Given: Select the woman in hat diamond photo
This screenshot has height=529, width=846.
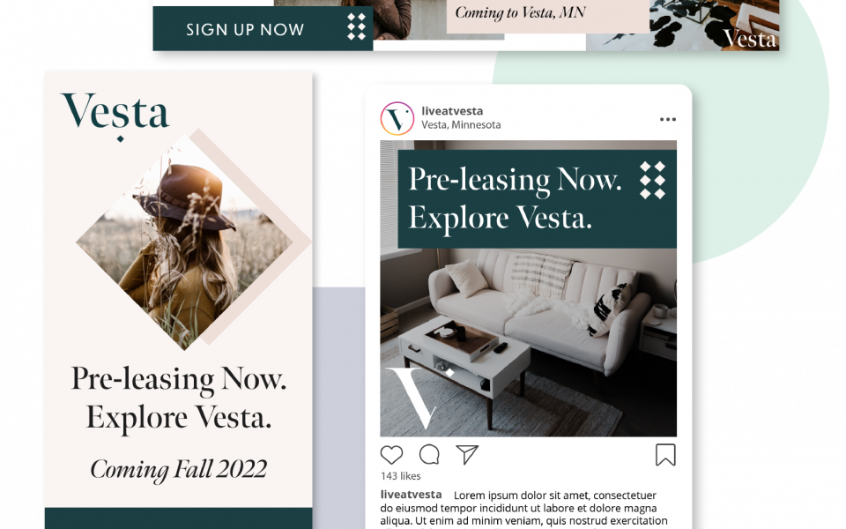Looking at the screenshot, I should [x=184, y=242].
